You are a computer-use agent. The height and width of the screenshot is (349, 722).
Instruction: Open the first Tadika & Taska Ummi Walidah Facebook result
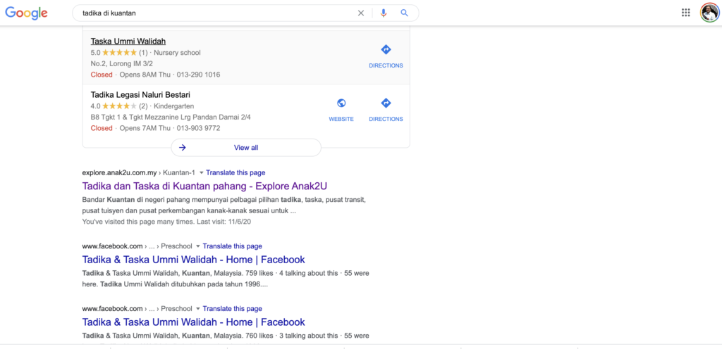tap(193, 260)
